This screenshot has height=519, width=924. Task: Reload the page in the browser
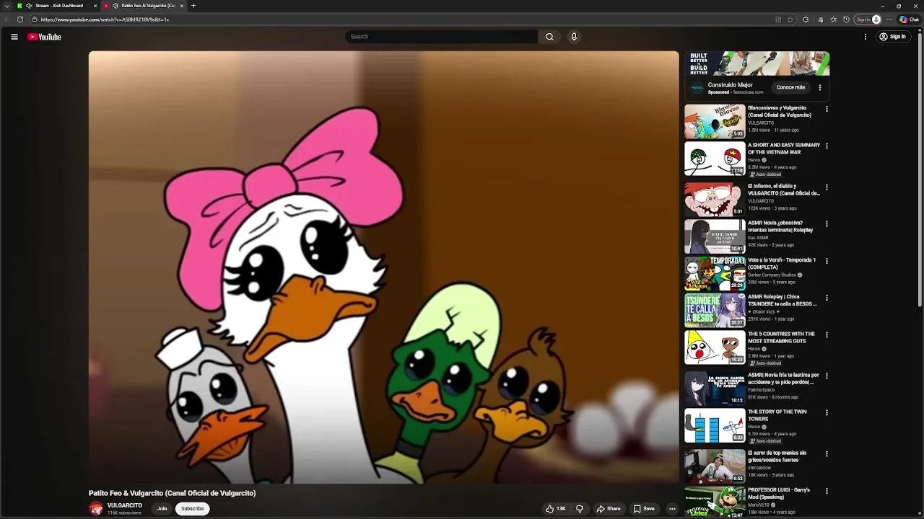tap(20, 19)
